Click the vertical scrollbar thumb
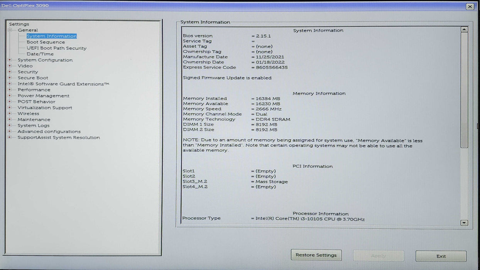The height and width of the screenshot is (270, 480). (x=464, y=90)
